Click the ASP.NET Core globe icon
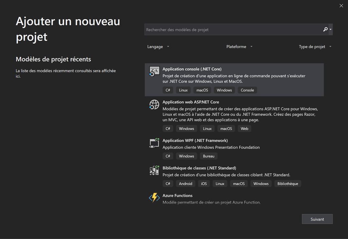 click(154, 105)
